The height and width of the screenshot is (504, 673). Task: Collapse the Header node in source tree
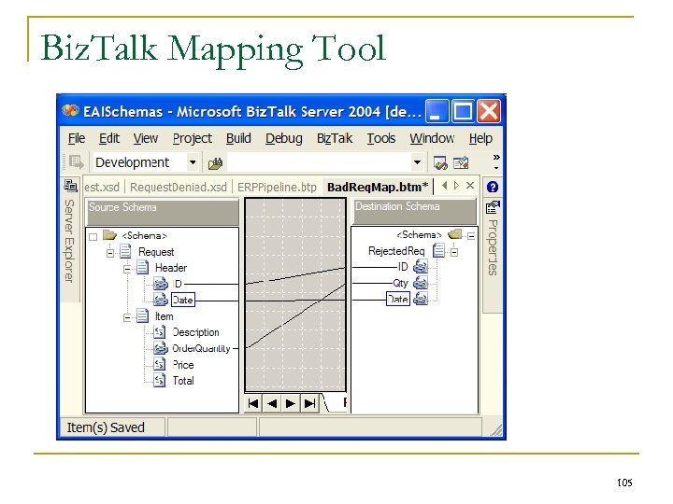[x=127, y=269]
